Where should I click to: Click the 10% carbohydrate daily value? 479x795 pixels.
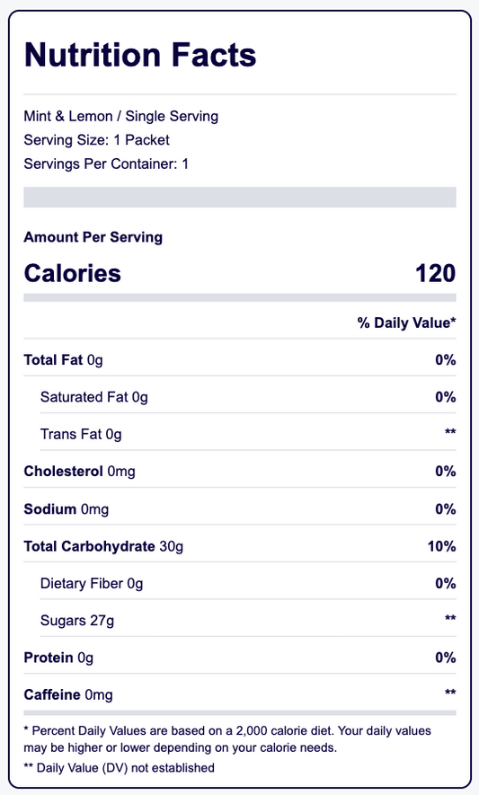click(x=441, y=546)
